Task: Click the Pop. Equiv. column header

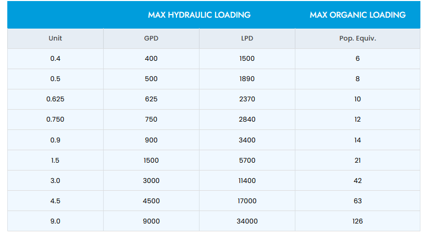Action: (357, 38)
